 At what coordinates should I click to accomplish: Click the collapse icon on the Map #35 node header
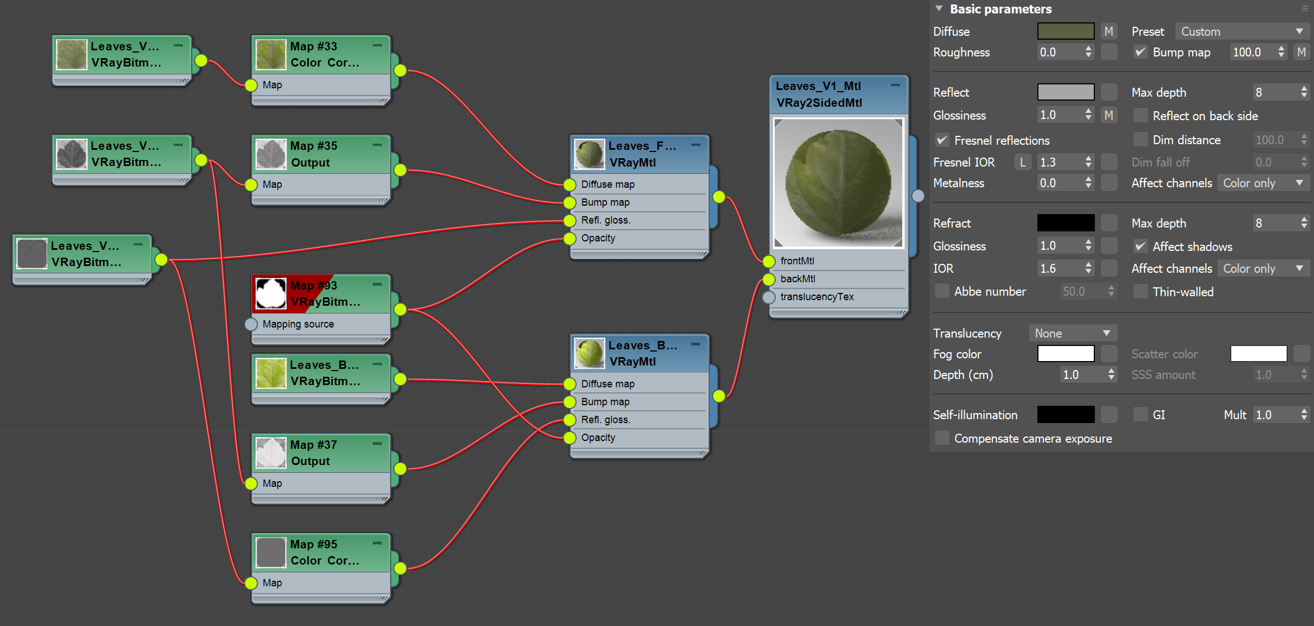coord(377,145)
